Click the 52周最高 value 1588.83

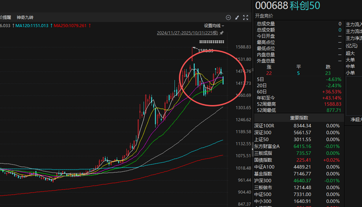pos(333,104)
